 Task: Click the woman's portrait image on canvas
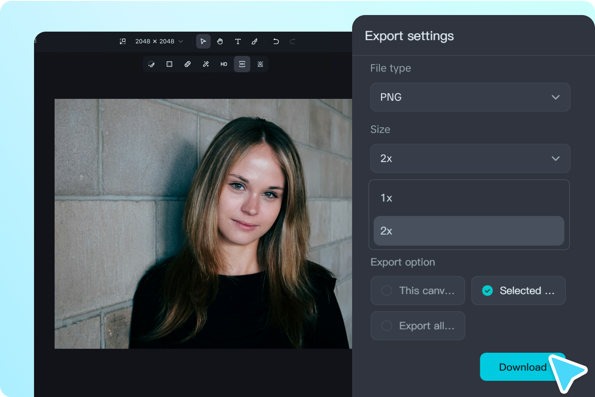(x=203, y=223)
